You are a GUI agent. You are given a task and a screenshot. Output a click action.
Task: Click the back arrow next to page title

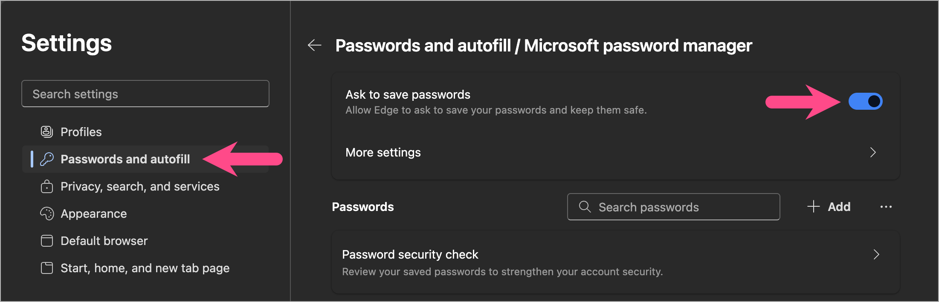click(315, 45)
